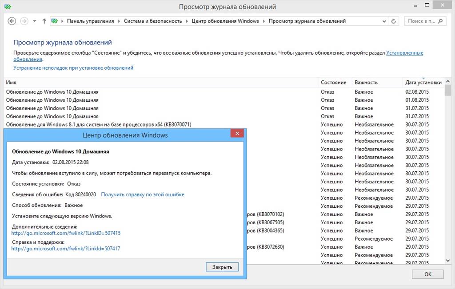The width and height of the screenshot is (455, 289).
Task: Click the search magnifier icon
Action: [440, 21]
